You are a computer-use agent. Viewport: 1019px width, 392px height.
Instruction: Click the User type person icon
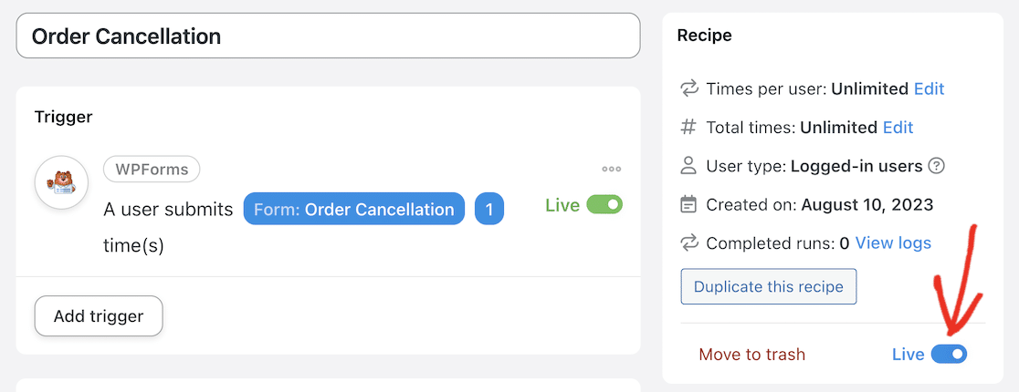point(689,166)
